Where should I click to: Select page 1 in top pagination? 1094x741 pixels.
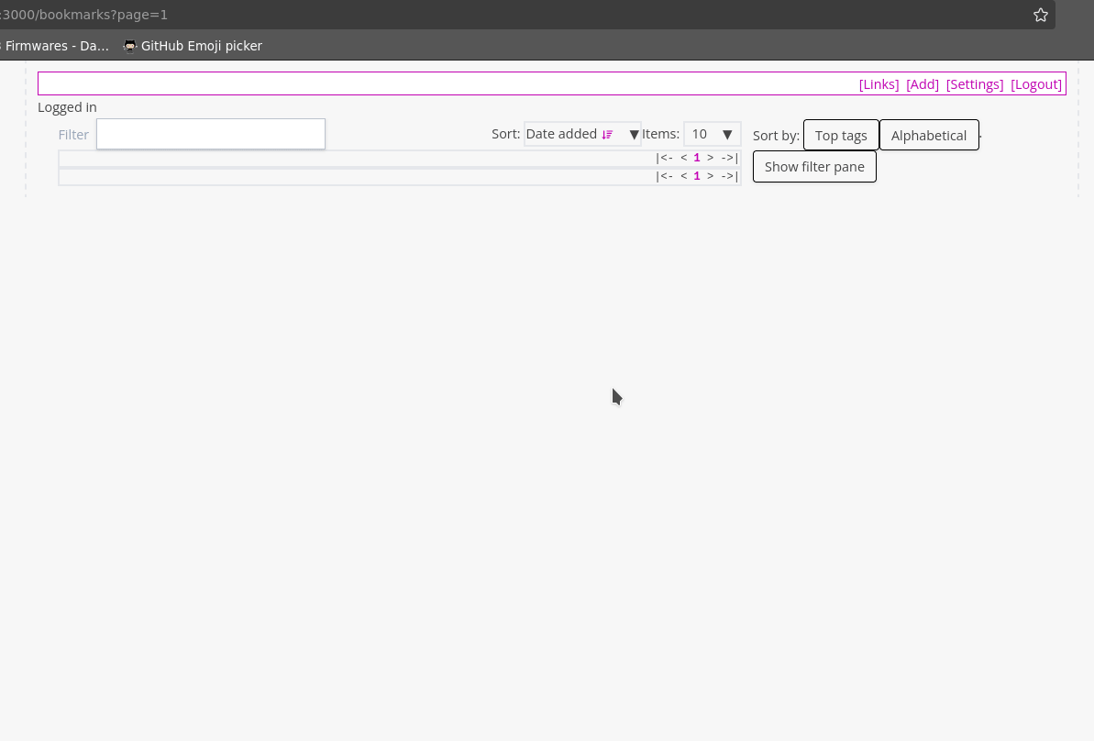tap(697, 159)
